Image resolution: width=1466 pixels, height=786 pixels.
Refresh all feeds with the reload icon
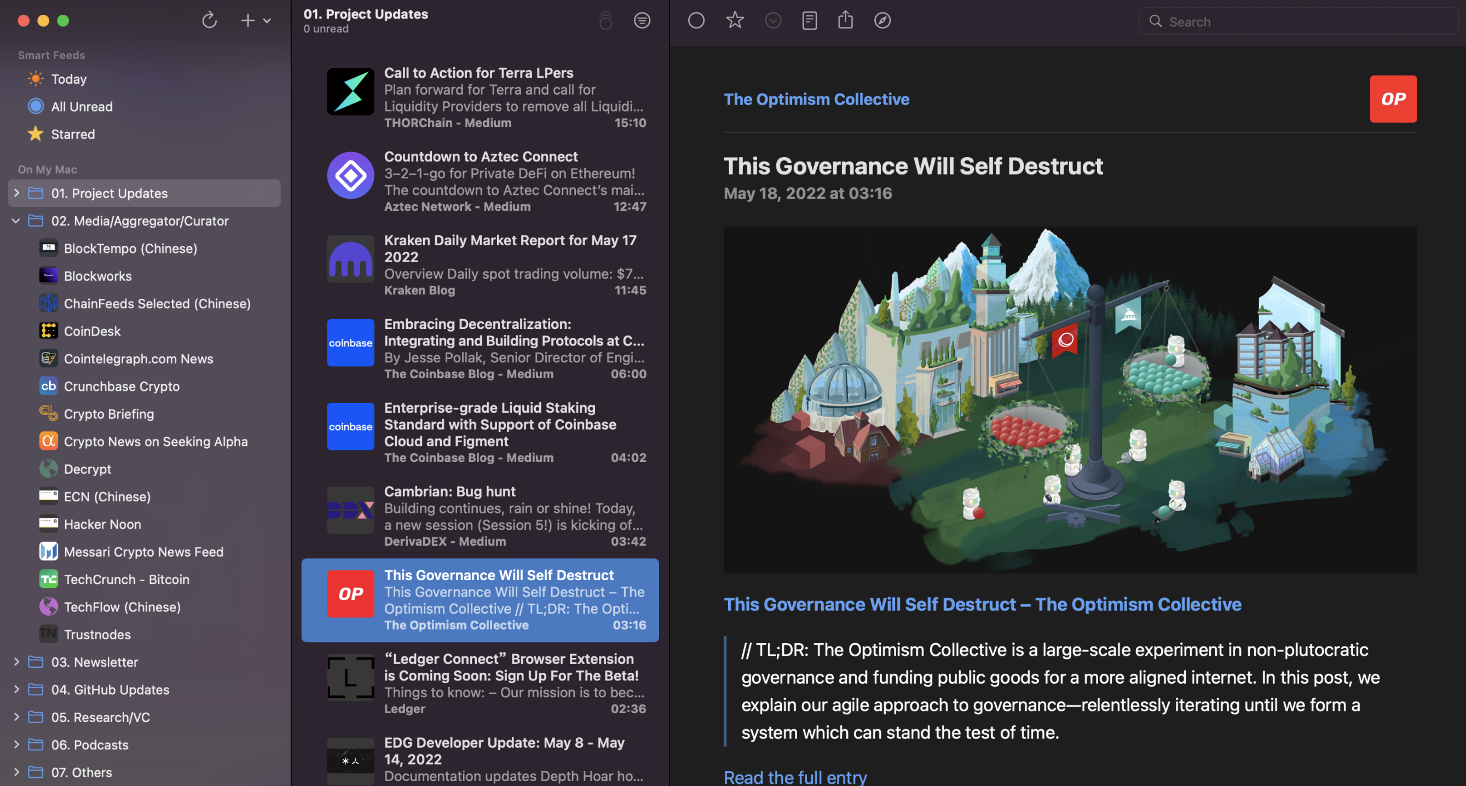(210, 20)
